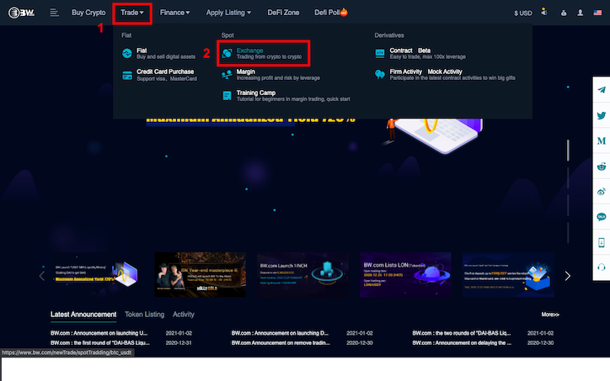This screenshot has width=610, height=381.
Task: Open the USDT MM Liquidity Mining banner thumbnail
Action: click(97, 274)
